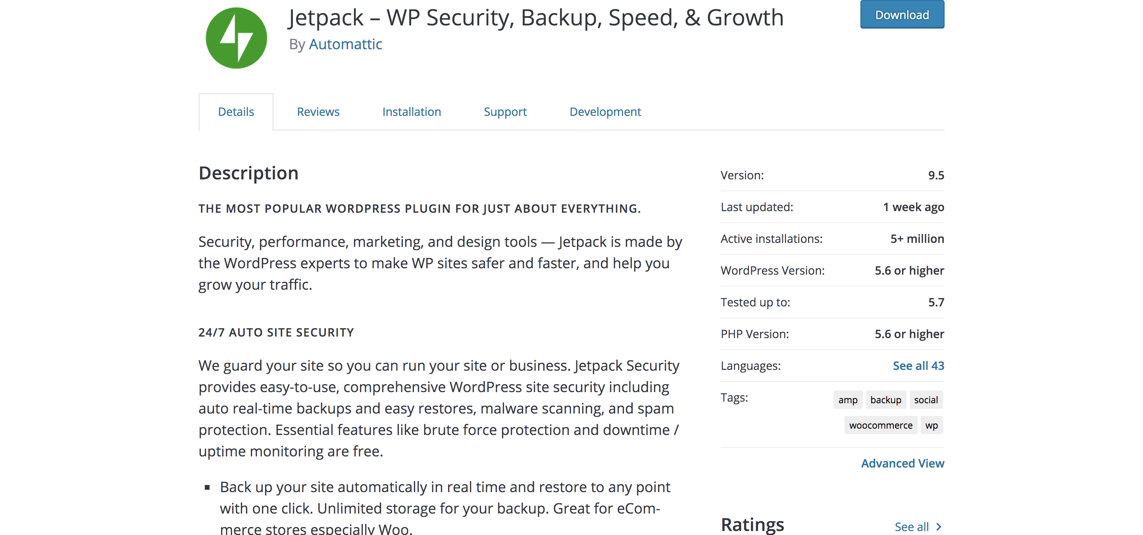1143x535 pixels.
Task: Click the Development tab link
Action: tap(606, 111)
